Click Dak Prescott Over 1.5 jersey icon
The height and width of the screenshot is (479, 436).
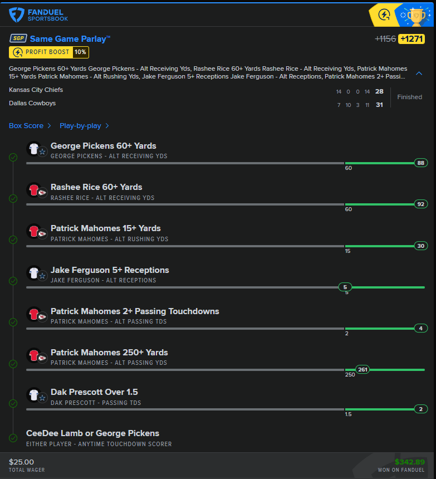point(34,395)
